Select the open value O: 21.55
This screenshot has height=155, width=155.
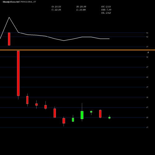point(56,7)
